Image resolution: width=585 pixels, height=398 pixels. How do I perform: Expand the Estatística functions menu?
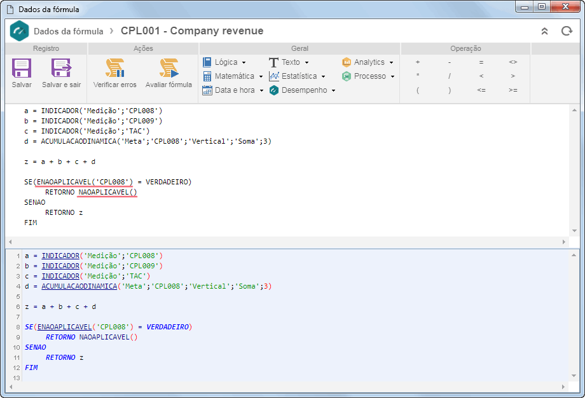pos(297,76)
